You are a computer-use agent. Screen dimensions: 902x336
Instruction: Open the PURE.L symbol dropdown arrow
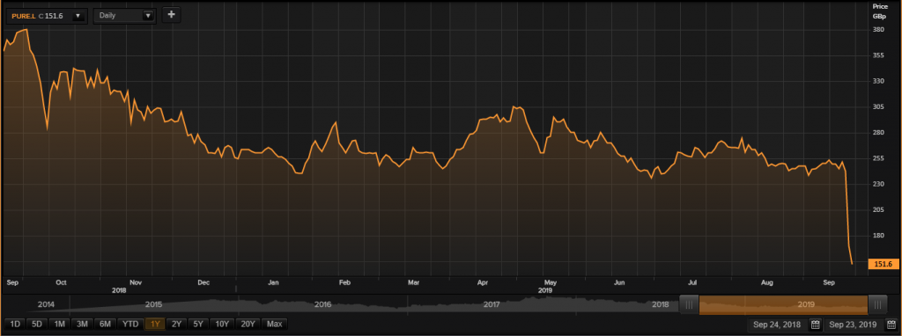[78, 16]
